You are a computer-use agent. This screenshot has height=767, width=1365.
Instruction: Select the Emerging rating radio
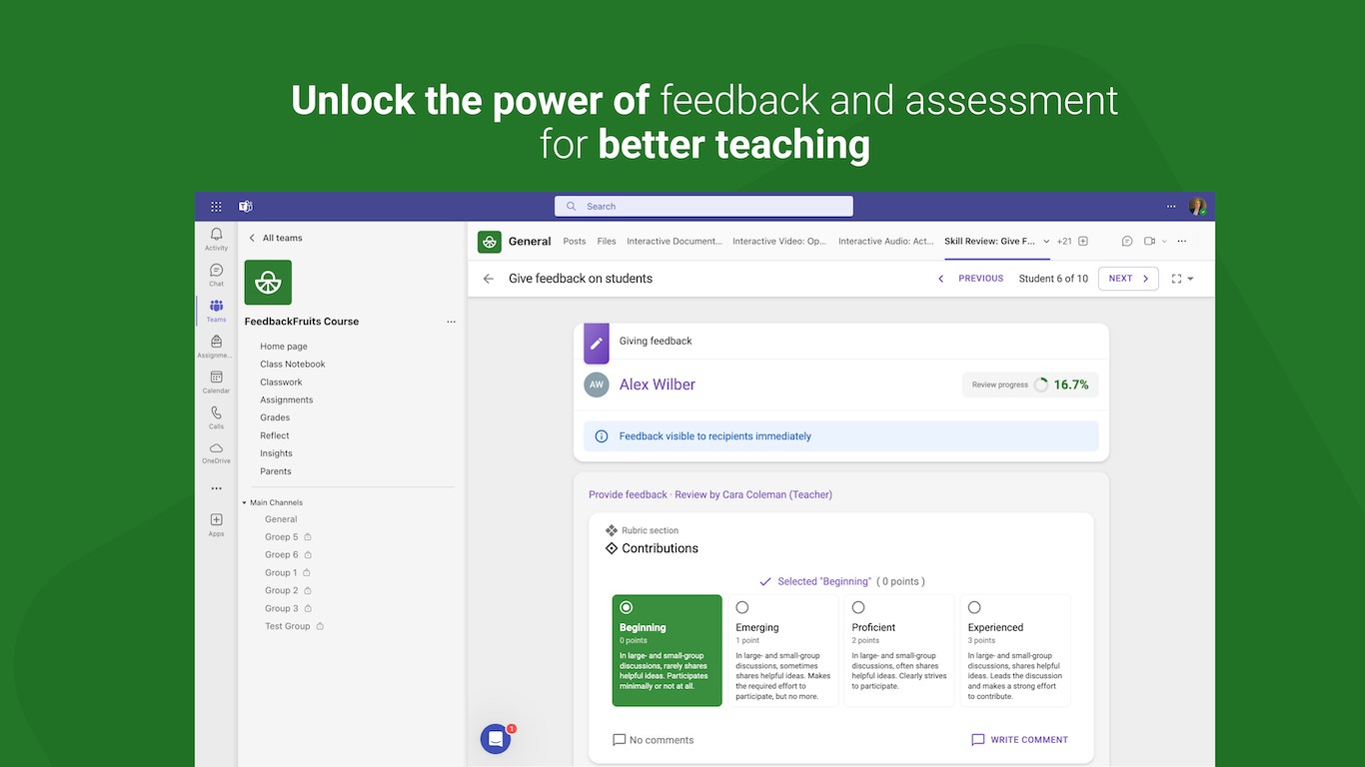(x=742, y=607)
